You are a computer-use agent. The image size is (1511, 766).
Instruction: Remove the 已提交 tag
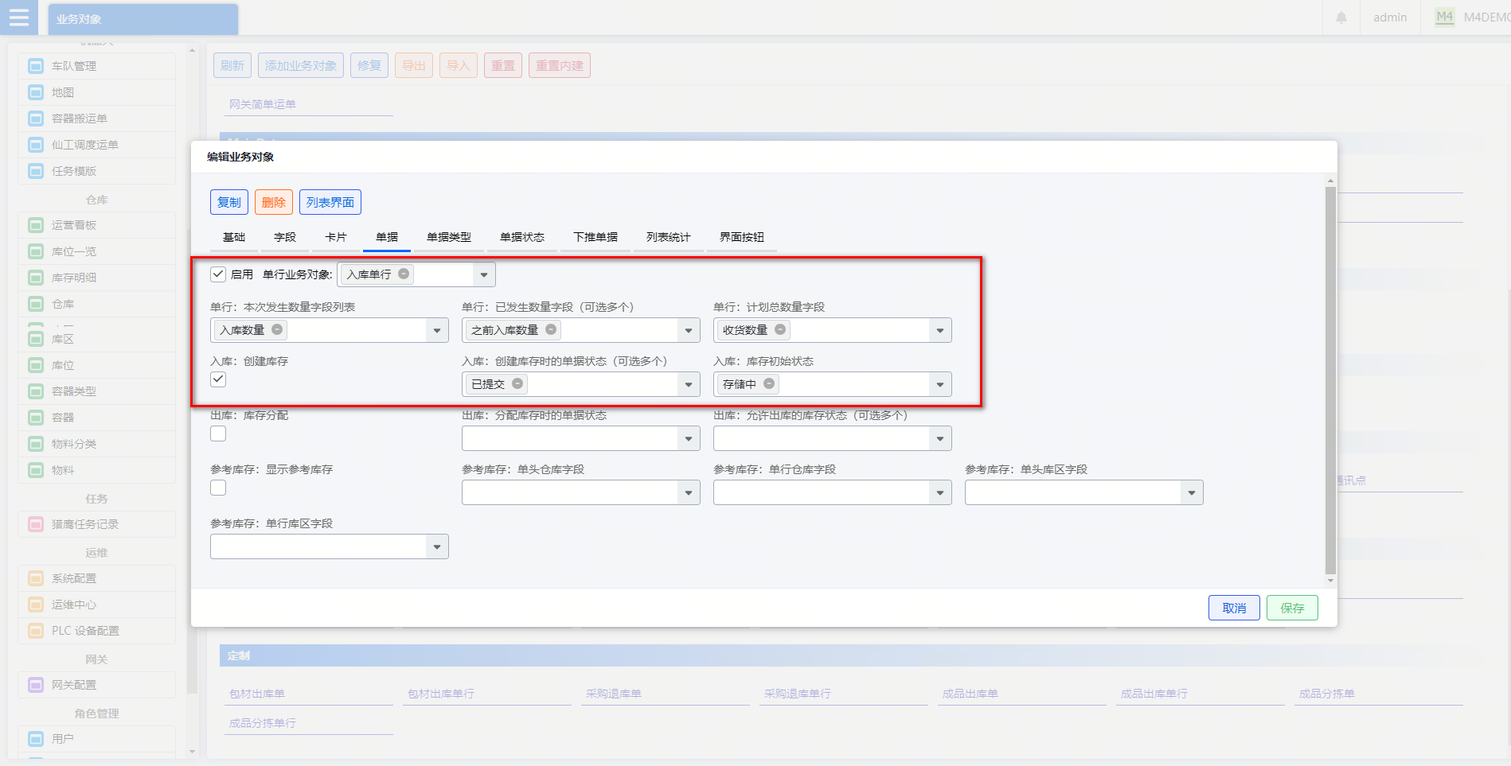pos(517,383)
